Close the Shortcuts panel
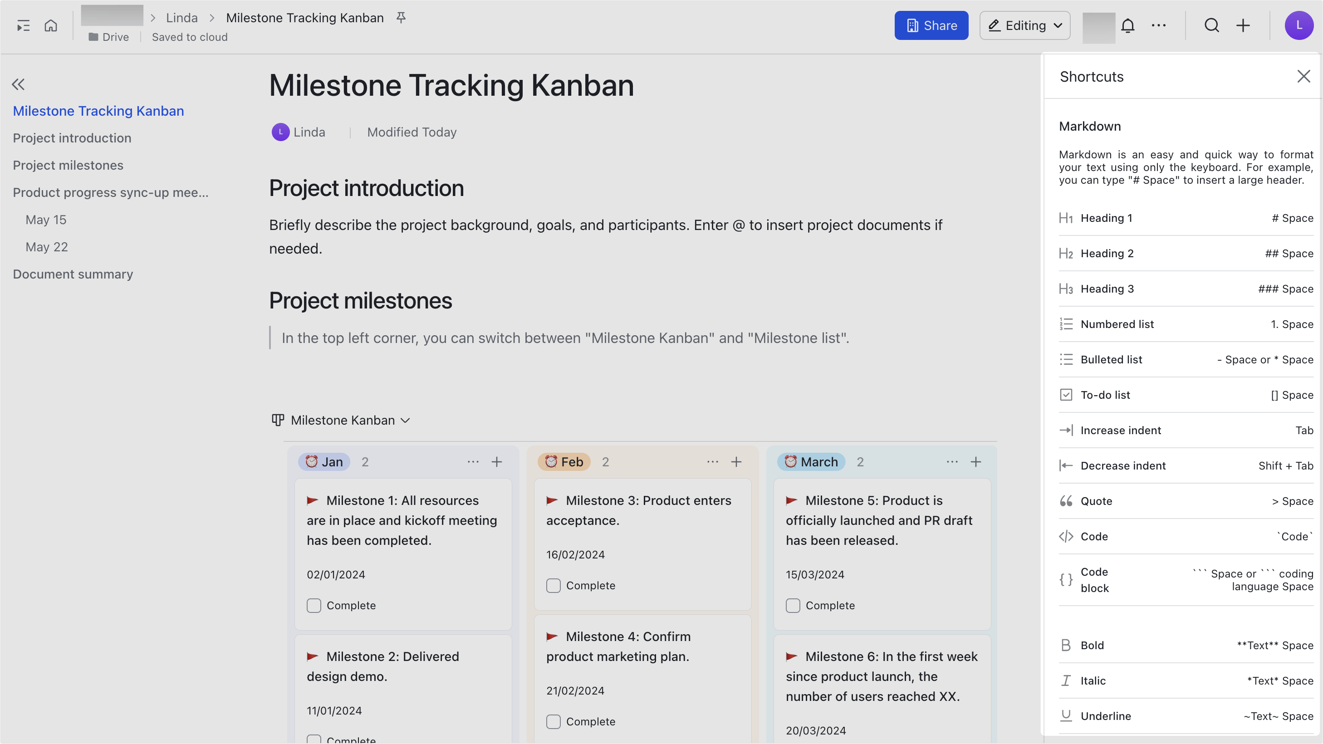1323x744 pixels. coord(1303,77)
